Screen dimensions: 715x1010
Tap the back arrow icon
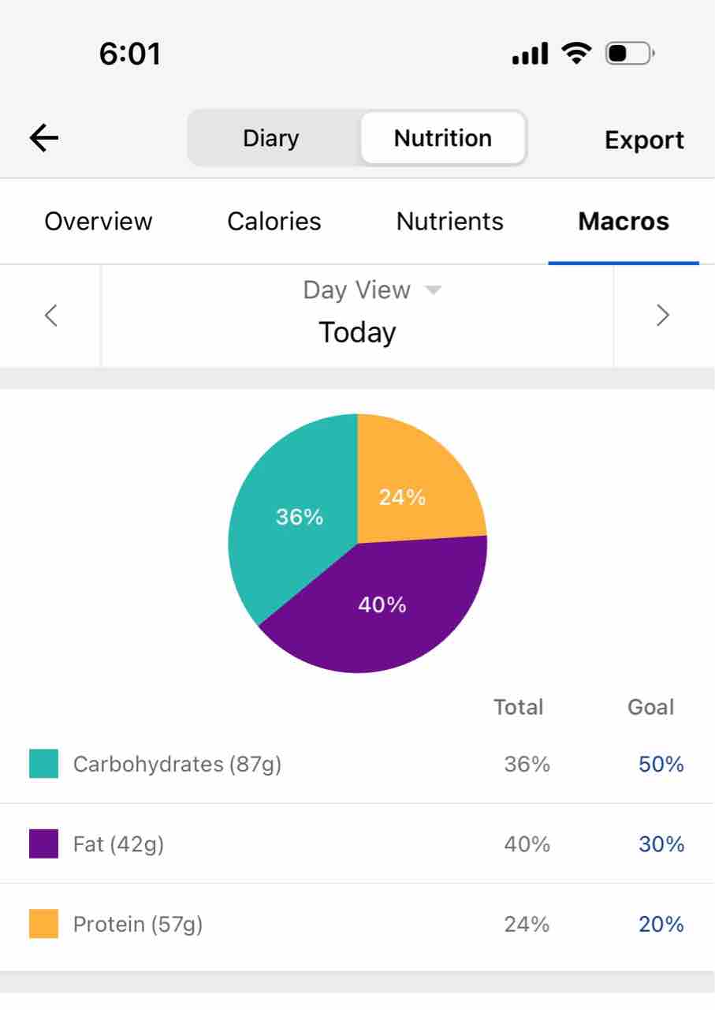click(x=44, y=139)
